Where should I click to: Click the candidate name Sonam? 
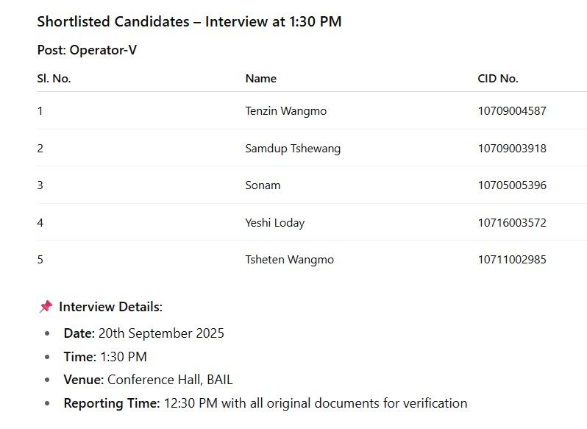[263, 185]
